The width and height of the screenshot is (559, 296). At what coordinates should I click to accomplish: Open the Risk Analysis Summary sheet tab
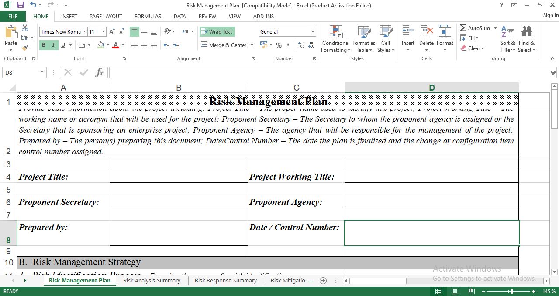coord(151,280)
